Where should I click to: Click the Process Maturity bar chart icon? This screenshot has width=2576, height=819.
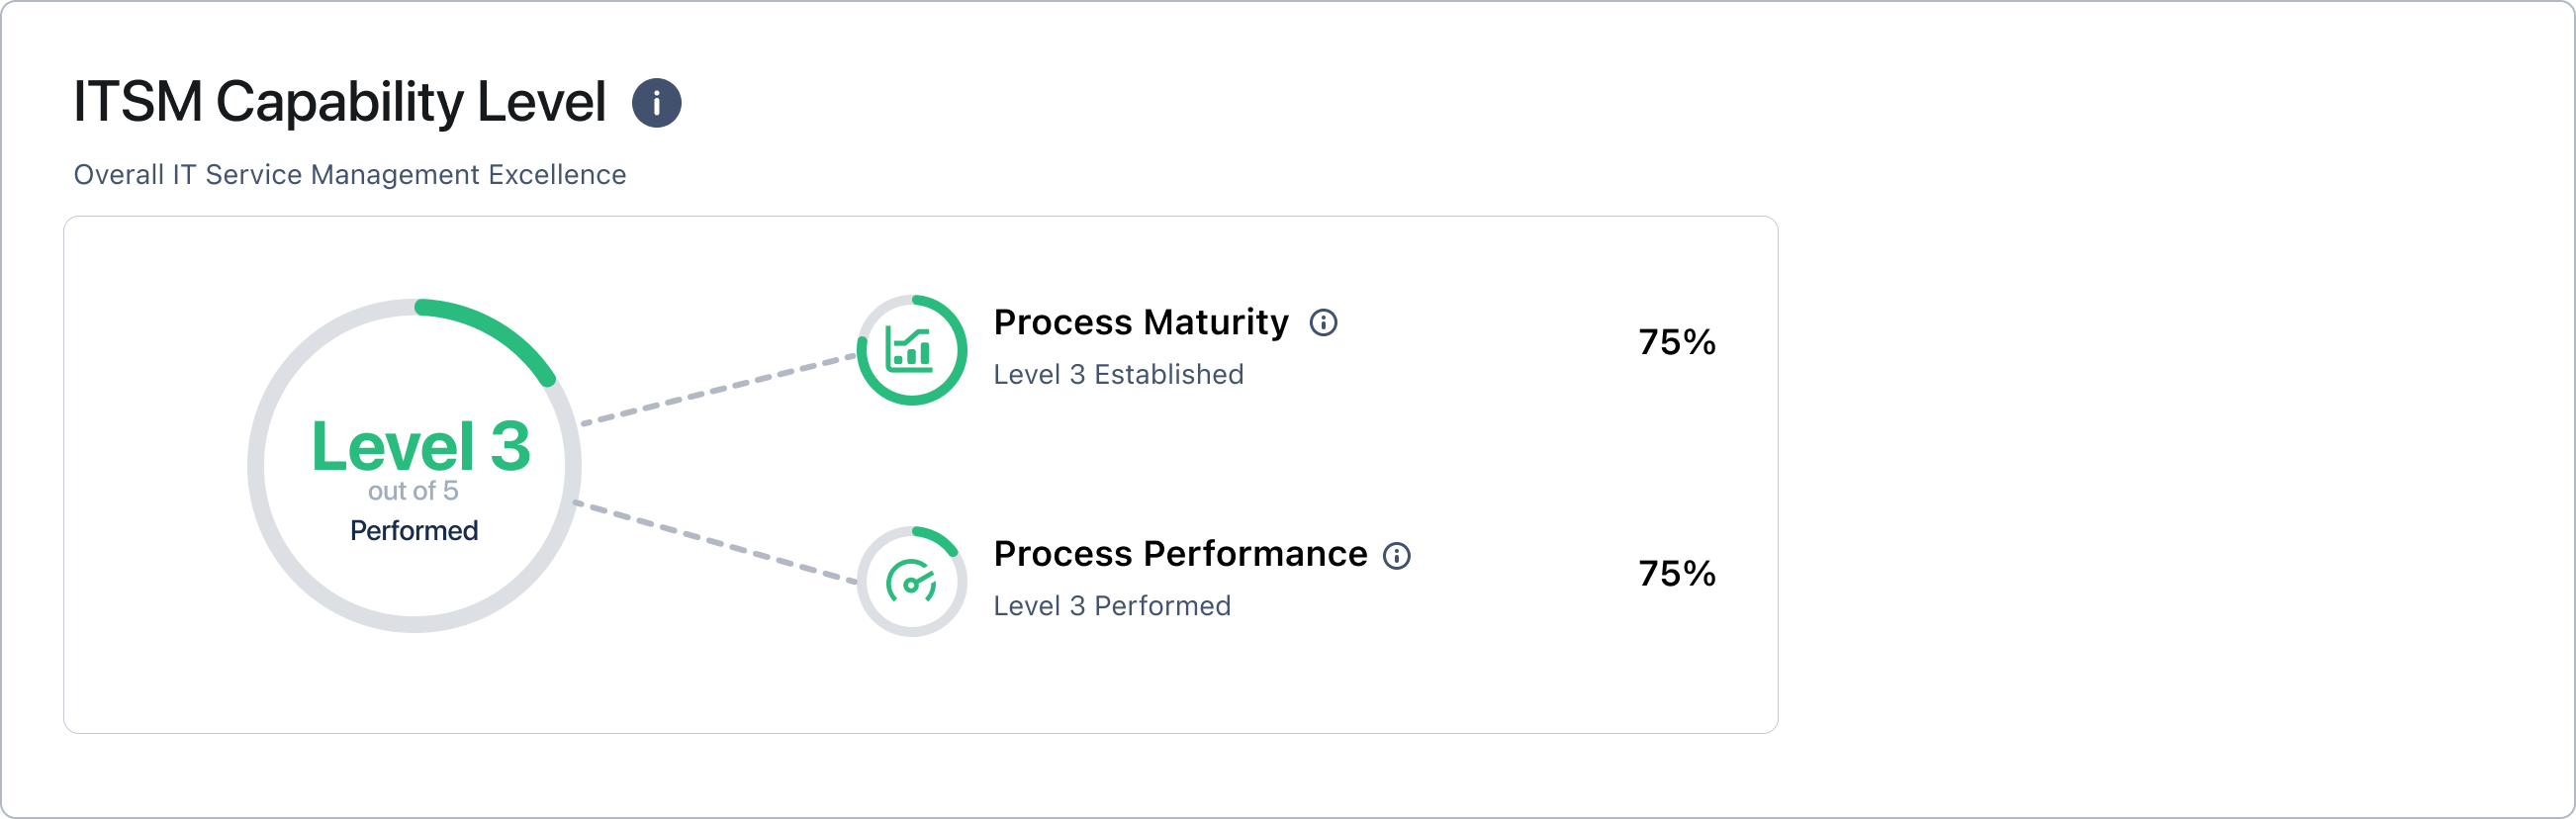tap(910, 351)
